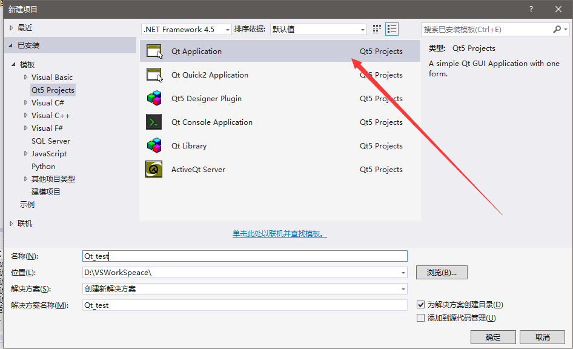Close the 新建项目 dialog
This screenshot has width=573, height=349.
pos(558,9)
